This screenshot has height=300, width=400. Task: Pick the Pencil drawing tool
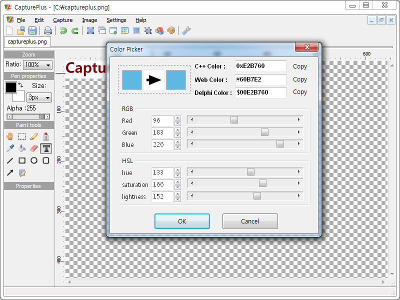tap(34, 136)
